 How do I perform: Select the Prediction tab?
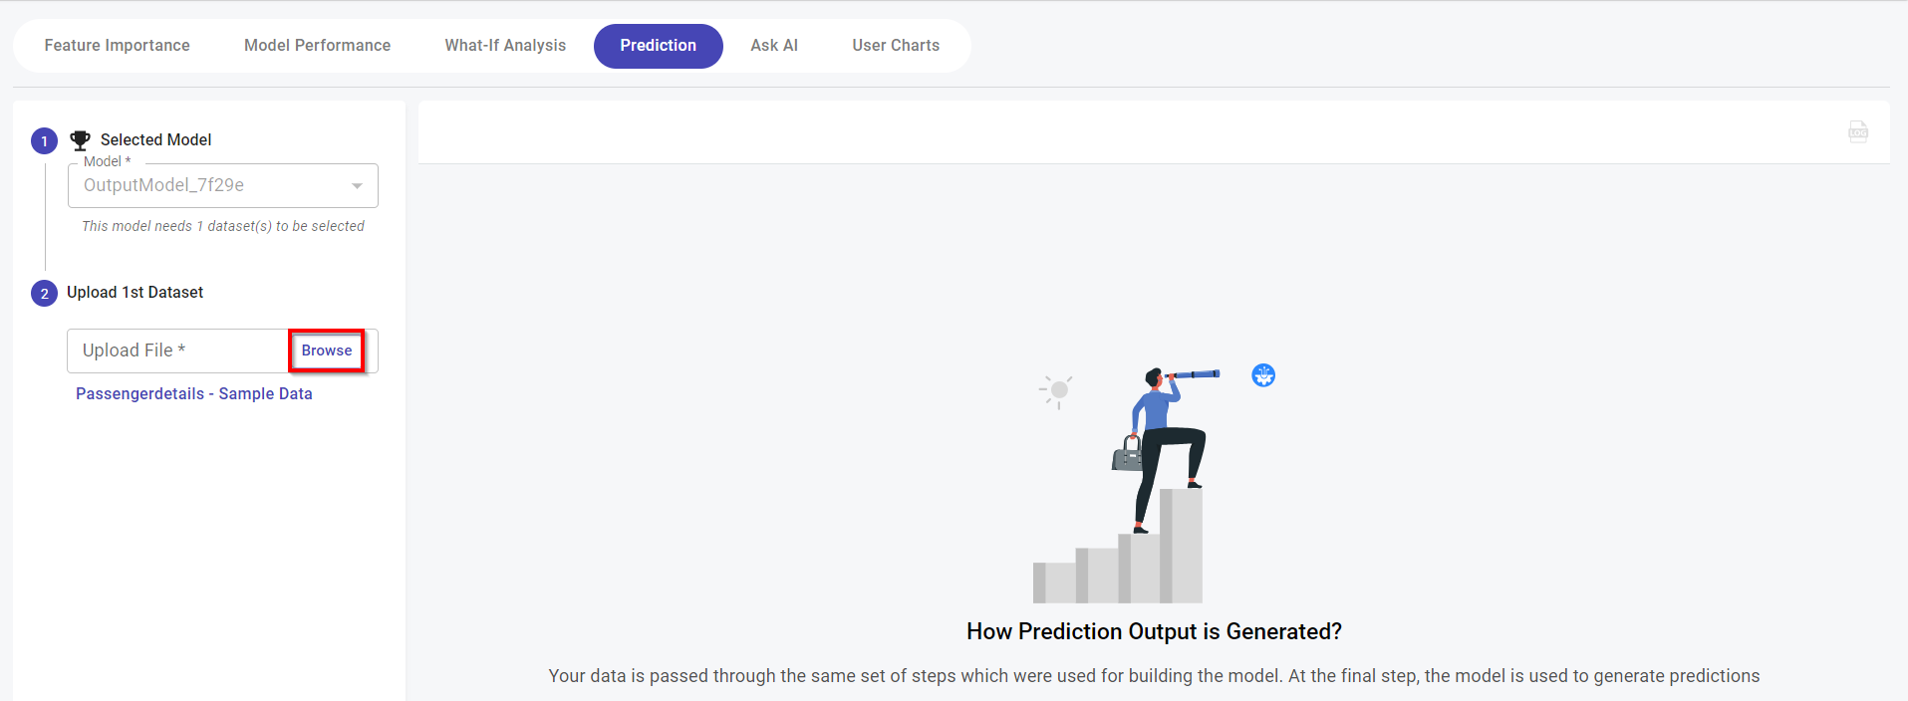(658, 46)
